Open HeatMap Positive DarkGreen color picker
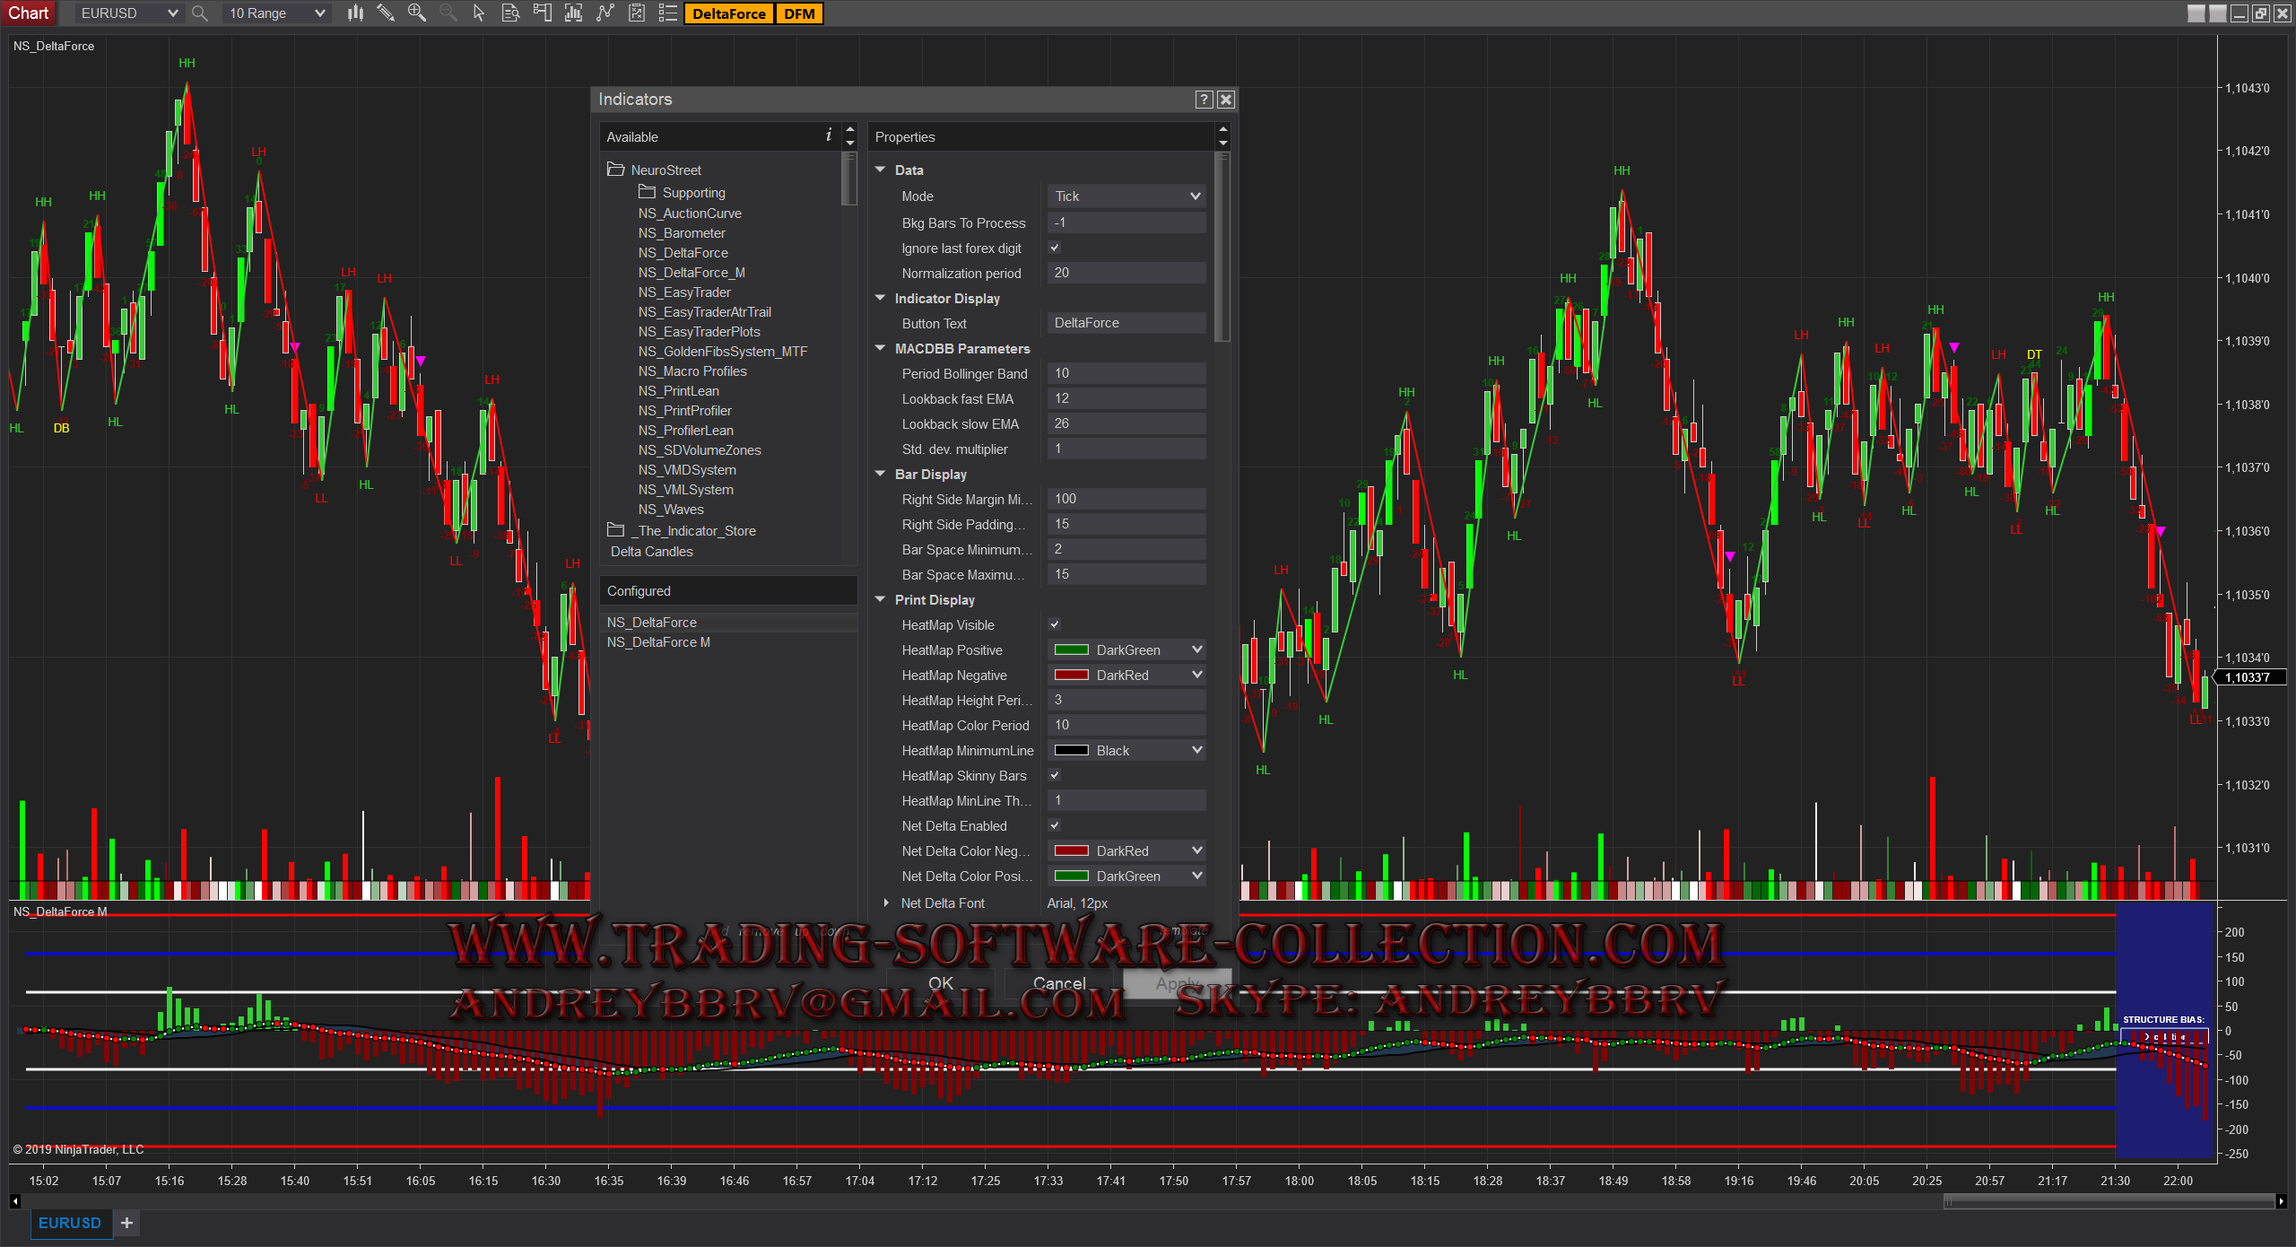2296x1247 pixels. [1126, 650]
